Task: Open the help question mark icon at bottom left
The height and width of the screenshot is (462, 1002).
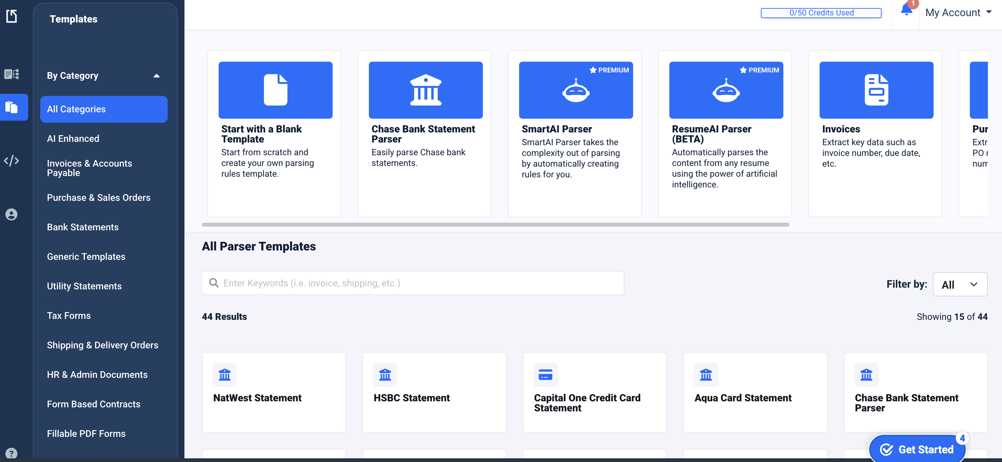Action: (11, 453)
